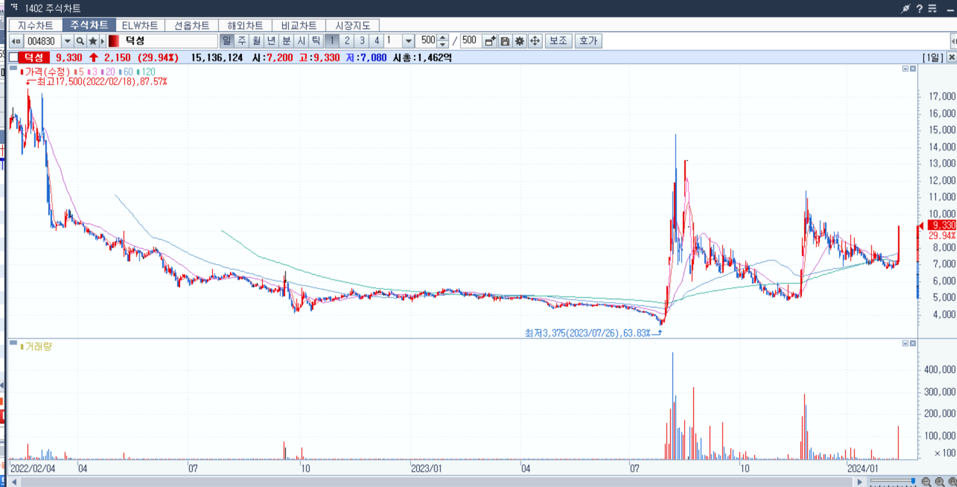
Task: Click the save chart icon
Action: (505, 41)
